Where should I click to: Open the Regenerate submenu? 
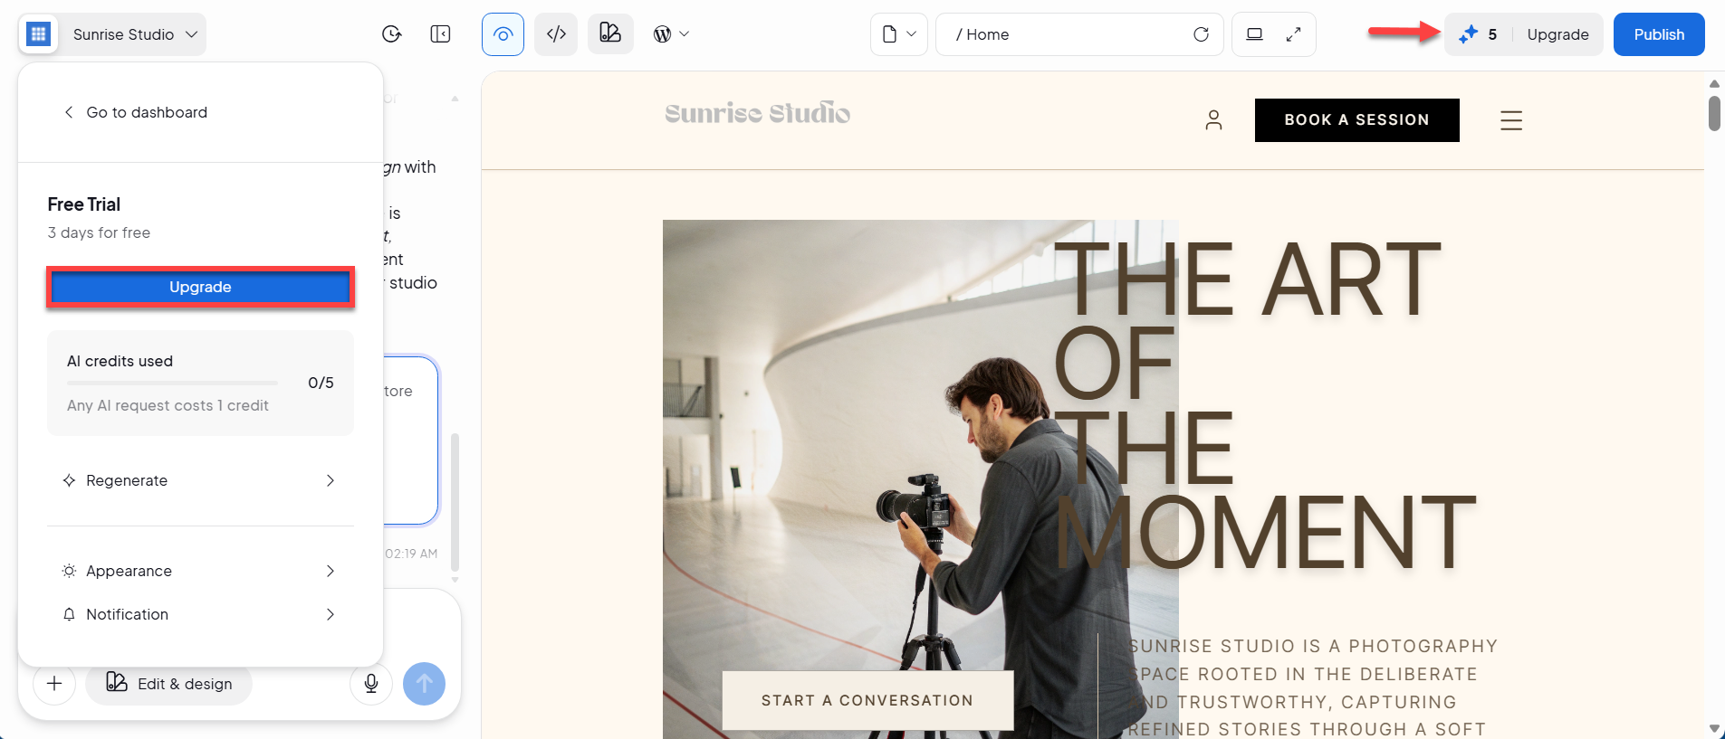click(x=200, y=480)
